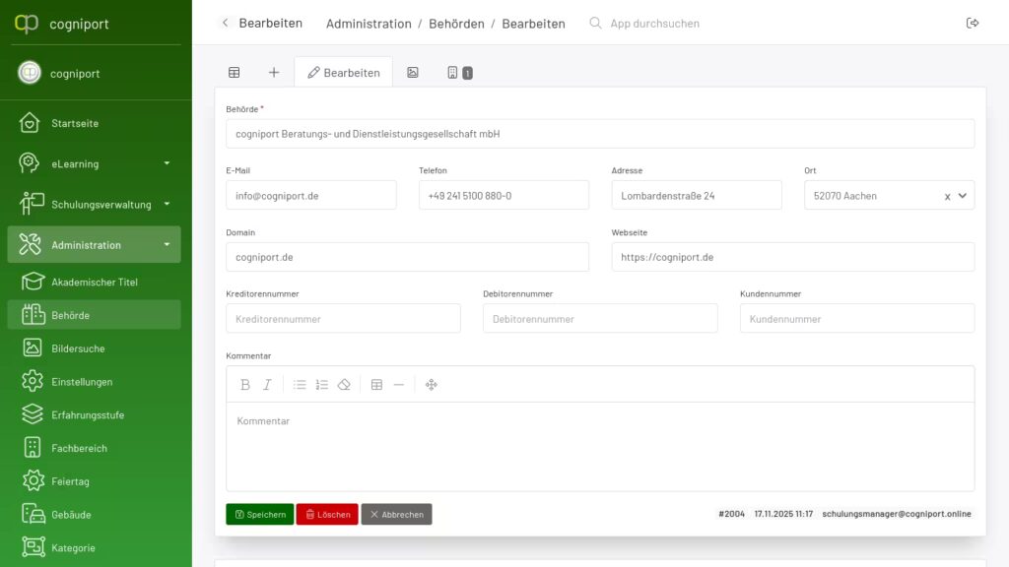Click into the Kreditorennummer input field

343,319
